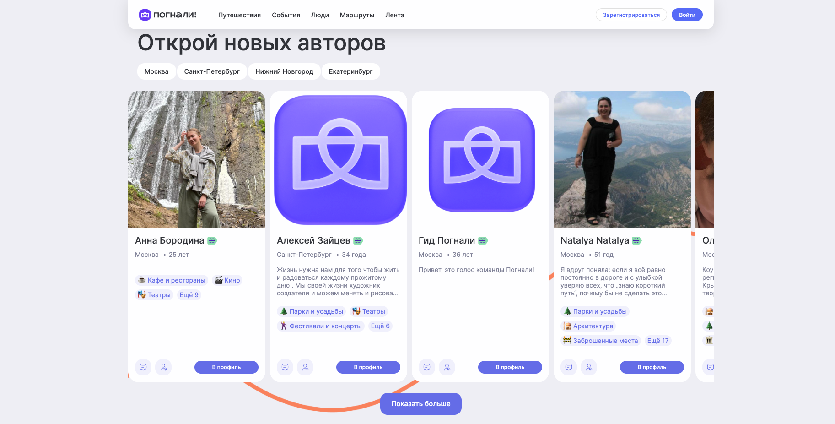Switch to Лента in the navigation
835x424 pixels.
click(x=394, y=15)
